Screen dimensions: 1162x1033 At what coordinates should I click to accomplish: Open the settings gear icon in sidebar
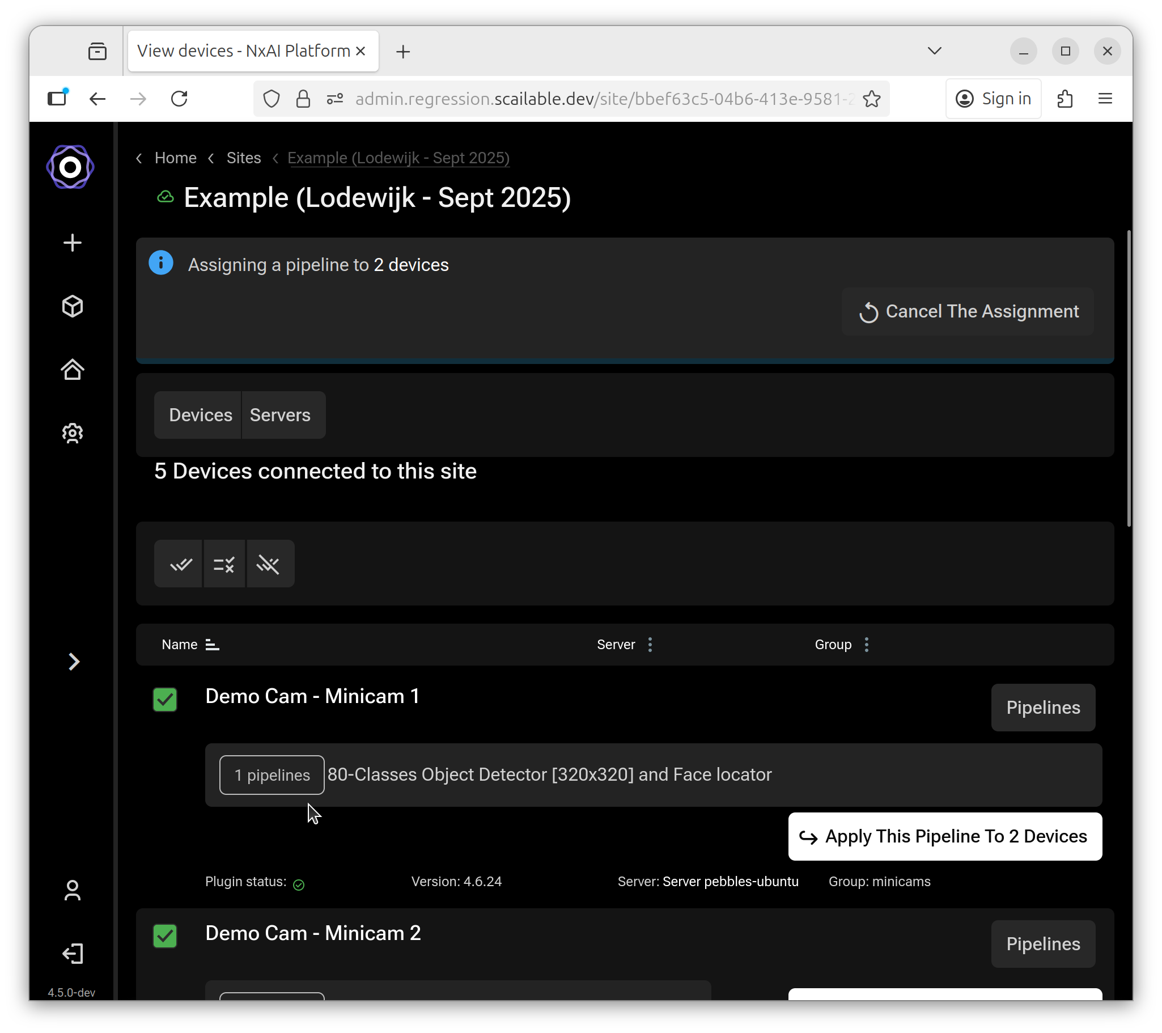tap(72, 433)
